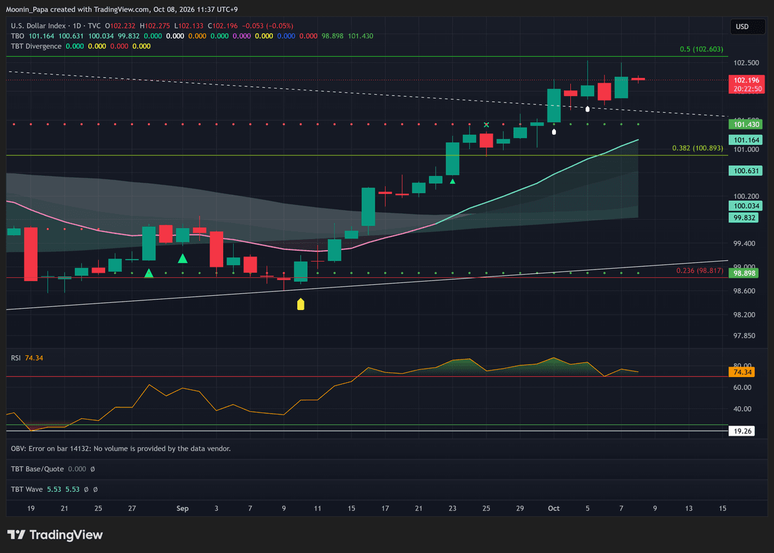
Task: Click the 60.00 tick on the RSI scale
Action: coord(742,387)
